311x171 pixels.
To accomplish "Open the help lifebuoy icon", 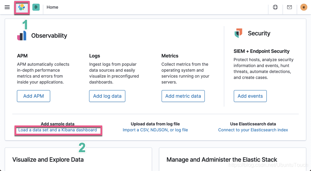I will (275, 7).
